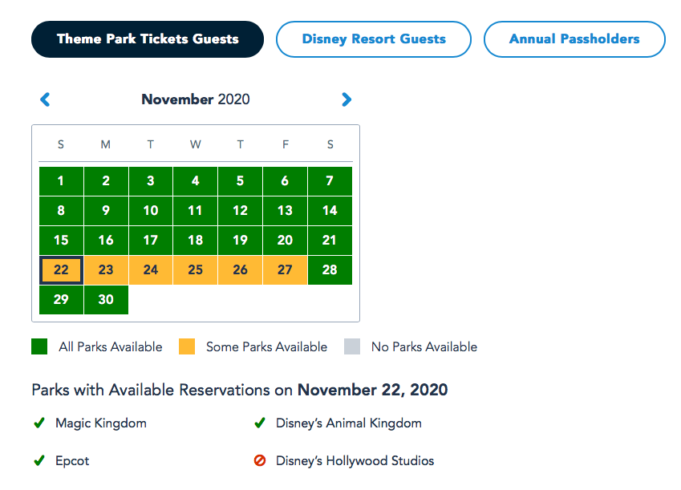Select the Theme Park Tickets Guests tab
Screen dimensions: 681x490
[x=148, y=39]
